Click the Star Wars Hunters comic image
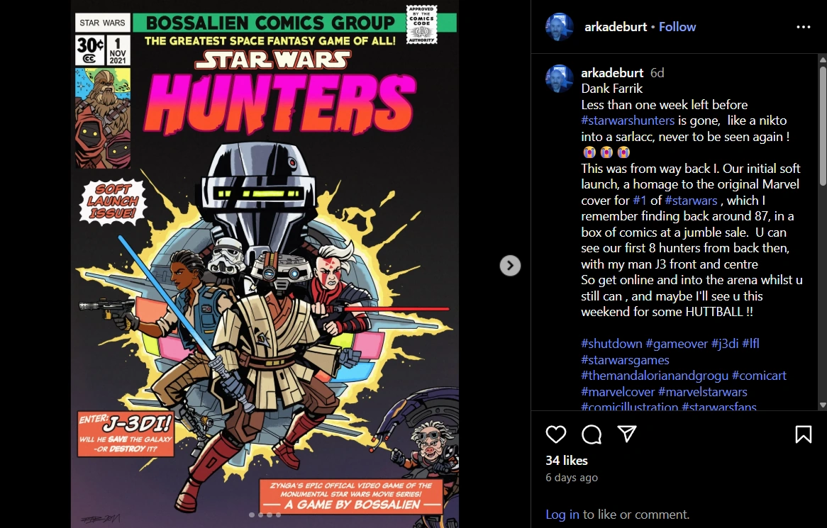This screenshot has width=827, height=528. pos(265,264)
